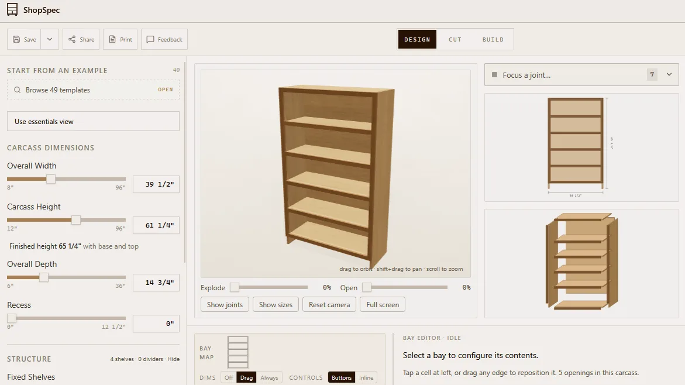Image resolution: width=685 pixels, height=385 pixels.
Task: Switch CONTROLS to Inline
Action: tap(366, 377)
